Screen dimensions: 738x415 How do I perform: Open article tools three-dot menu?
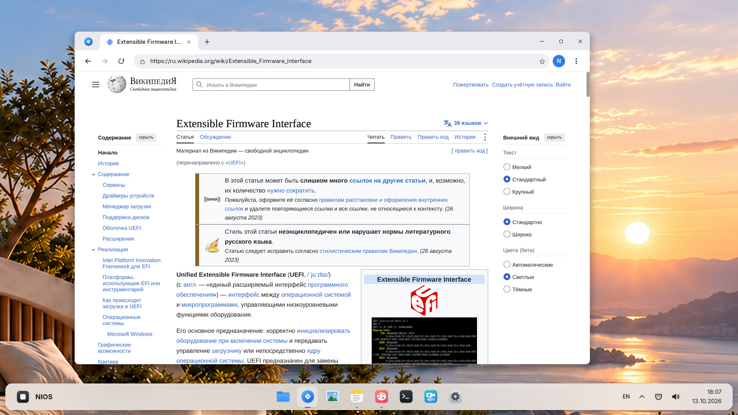click(485, 137)
